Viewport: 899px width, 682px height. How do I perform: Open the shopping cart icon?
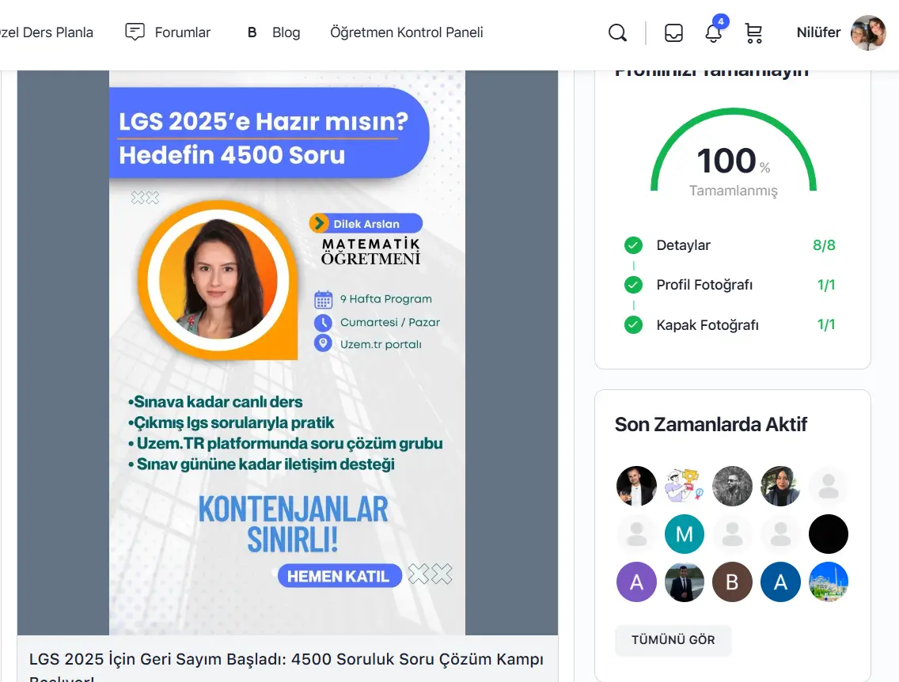tap(753, 33)
